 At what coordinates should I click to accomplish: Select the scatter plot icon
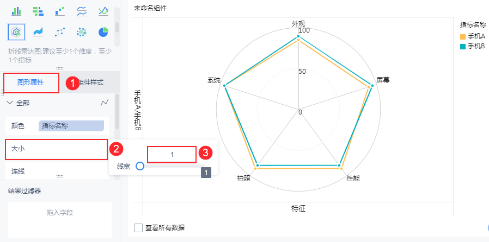pyautogui.click(x=60, y=32)
